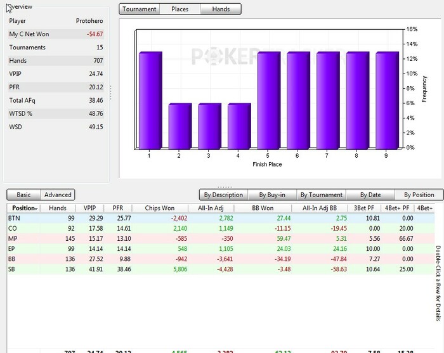The image size is (444, 353).
Task: Select the SB position row
Action: [221, 269]
